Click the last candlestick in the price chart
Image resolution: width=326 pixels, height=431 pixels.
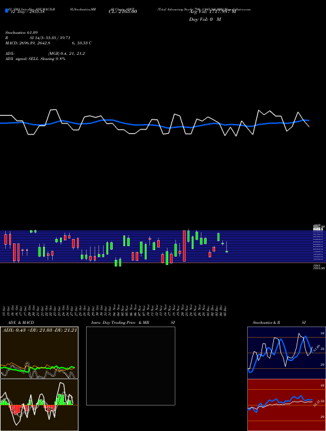click(x=227, y=247)
